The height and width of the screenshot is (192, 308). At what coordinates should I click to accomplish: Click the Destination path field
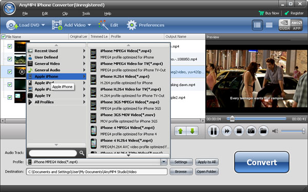point(97,172)
